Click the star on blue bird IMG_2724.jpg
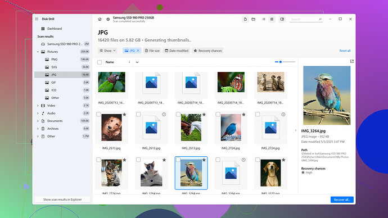The image size is (388, 218). click(243, 115)
